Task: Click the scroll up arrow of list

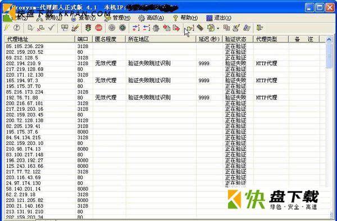Action: (x=329, y=39)
